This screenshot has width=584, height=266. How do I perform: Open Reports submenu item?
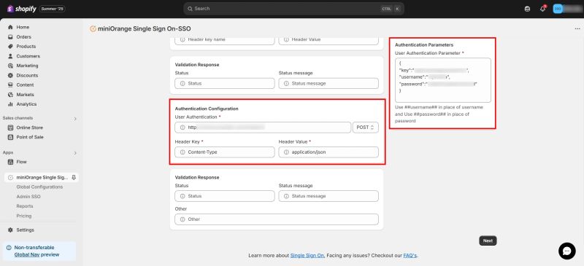[25, 206]
